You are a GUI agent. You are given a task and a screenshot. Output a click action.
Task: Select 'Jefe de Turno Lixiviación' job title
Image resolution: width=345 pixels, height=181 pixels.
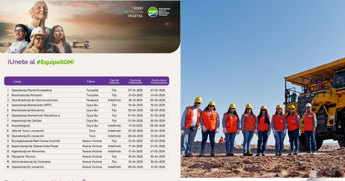click(x=28, y=131)
